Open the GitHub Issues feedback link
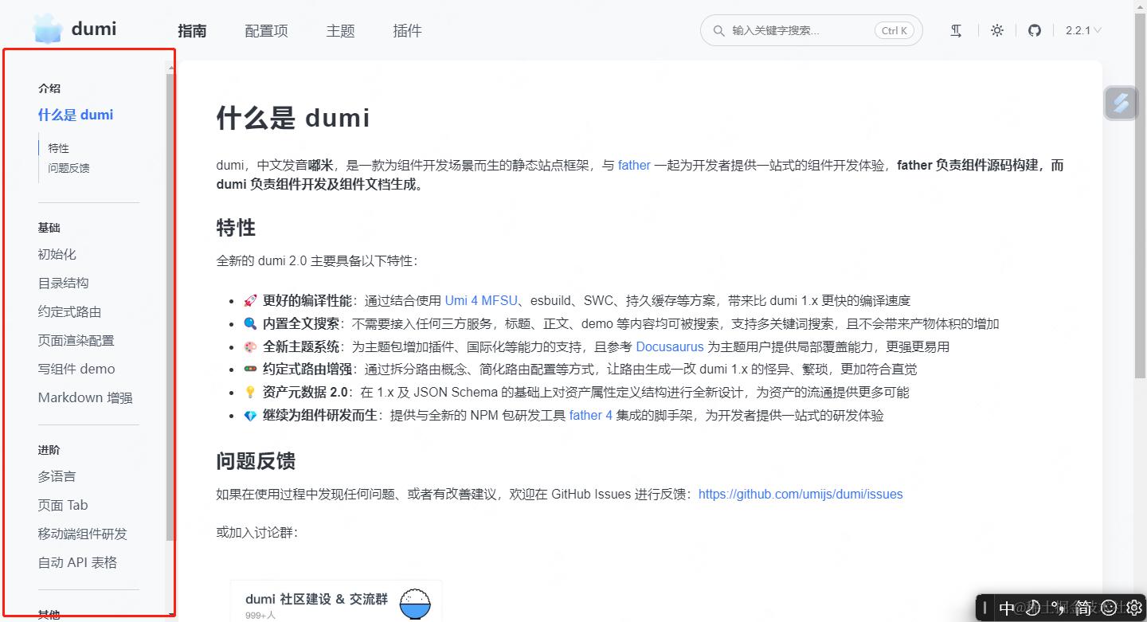The width and height of the screenshot is (1147, 622). 800,494
